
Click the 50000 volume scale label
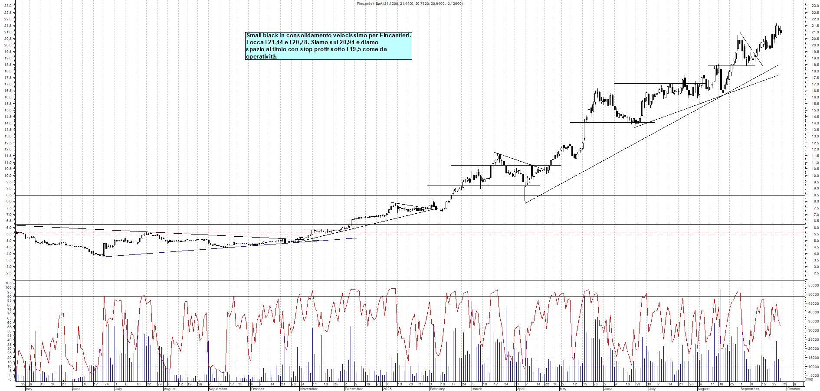(x=813, y=294)
